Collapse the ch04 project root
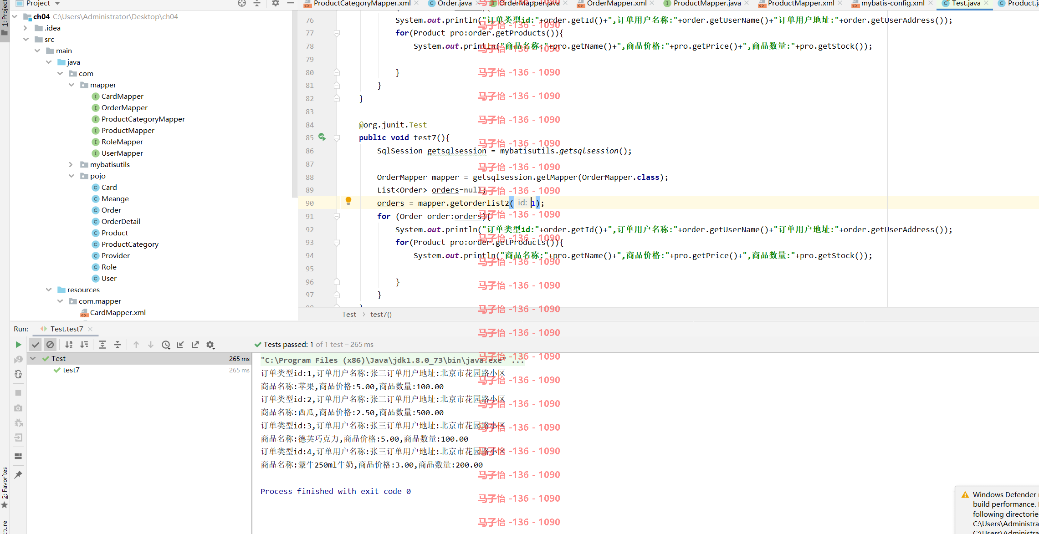Viewport: 1039px width, 534px height. point(15,16)
